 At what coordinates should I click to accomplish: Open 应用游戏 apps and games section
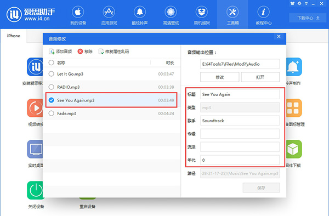coord(109,15)
